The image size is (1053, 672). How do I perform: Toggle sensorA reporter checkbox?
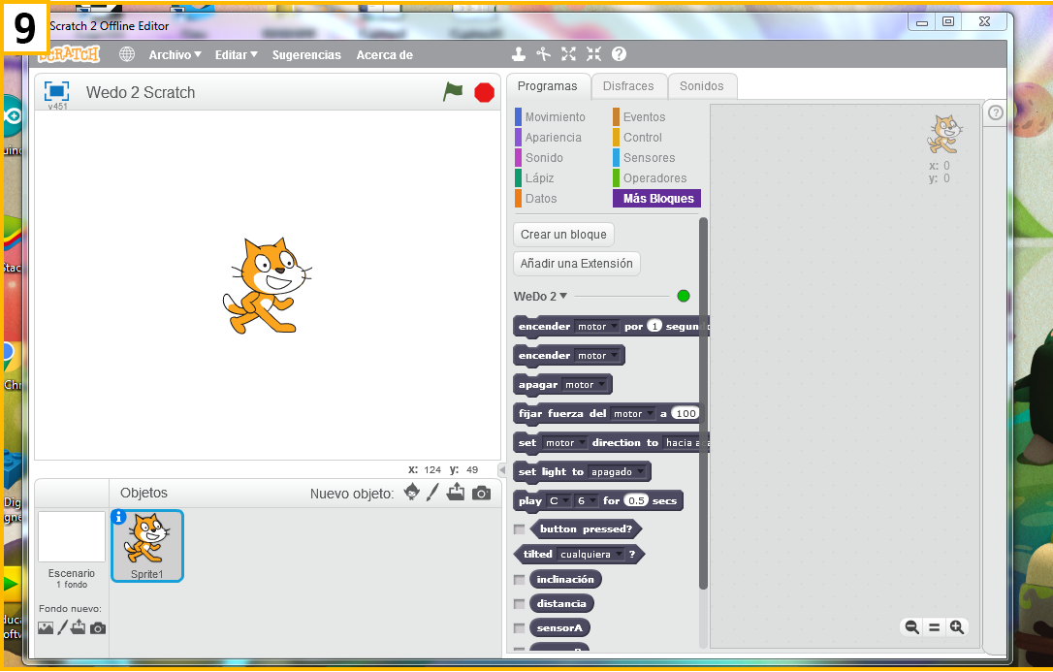519,628
